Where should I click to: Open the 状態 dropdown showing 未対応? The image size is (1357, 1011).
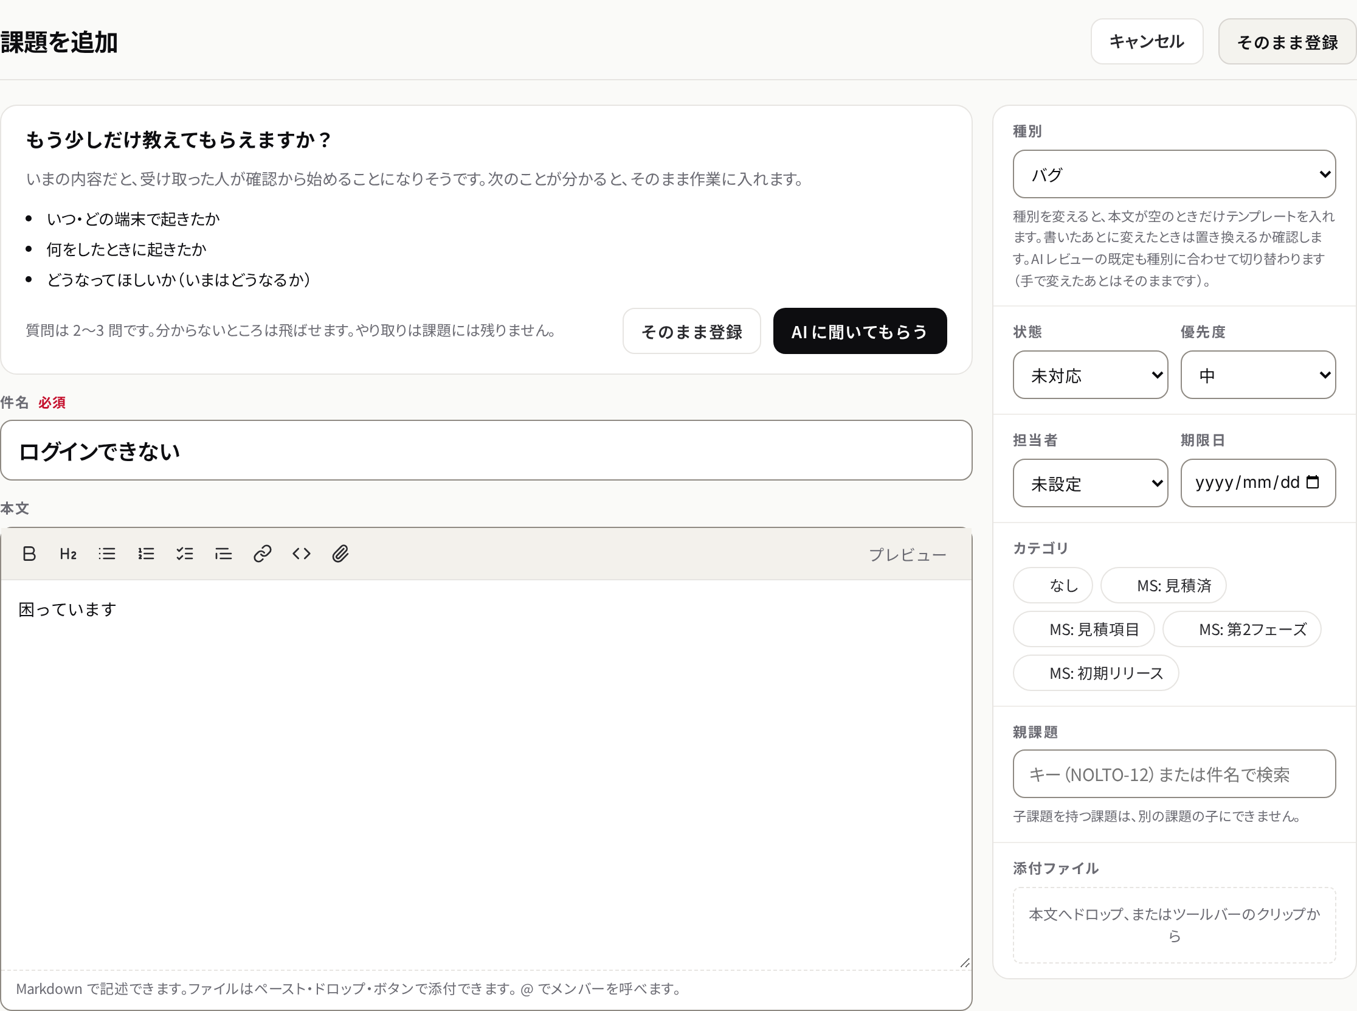coord(1090,375)
